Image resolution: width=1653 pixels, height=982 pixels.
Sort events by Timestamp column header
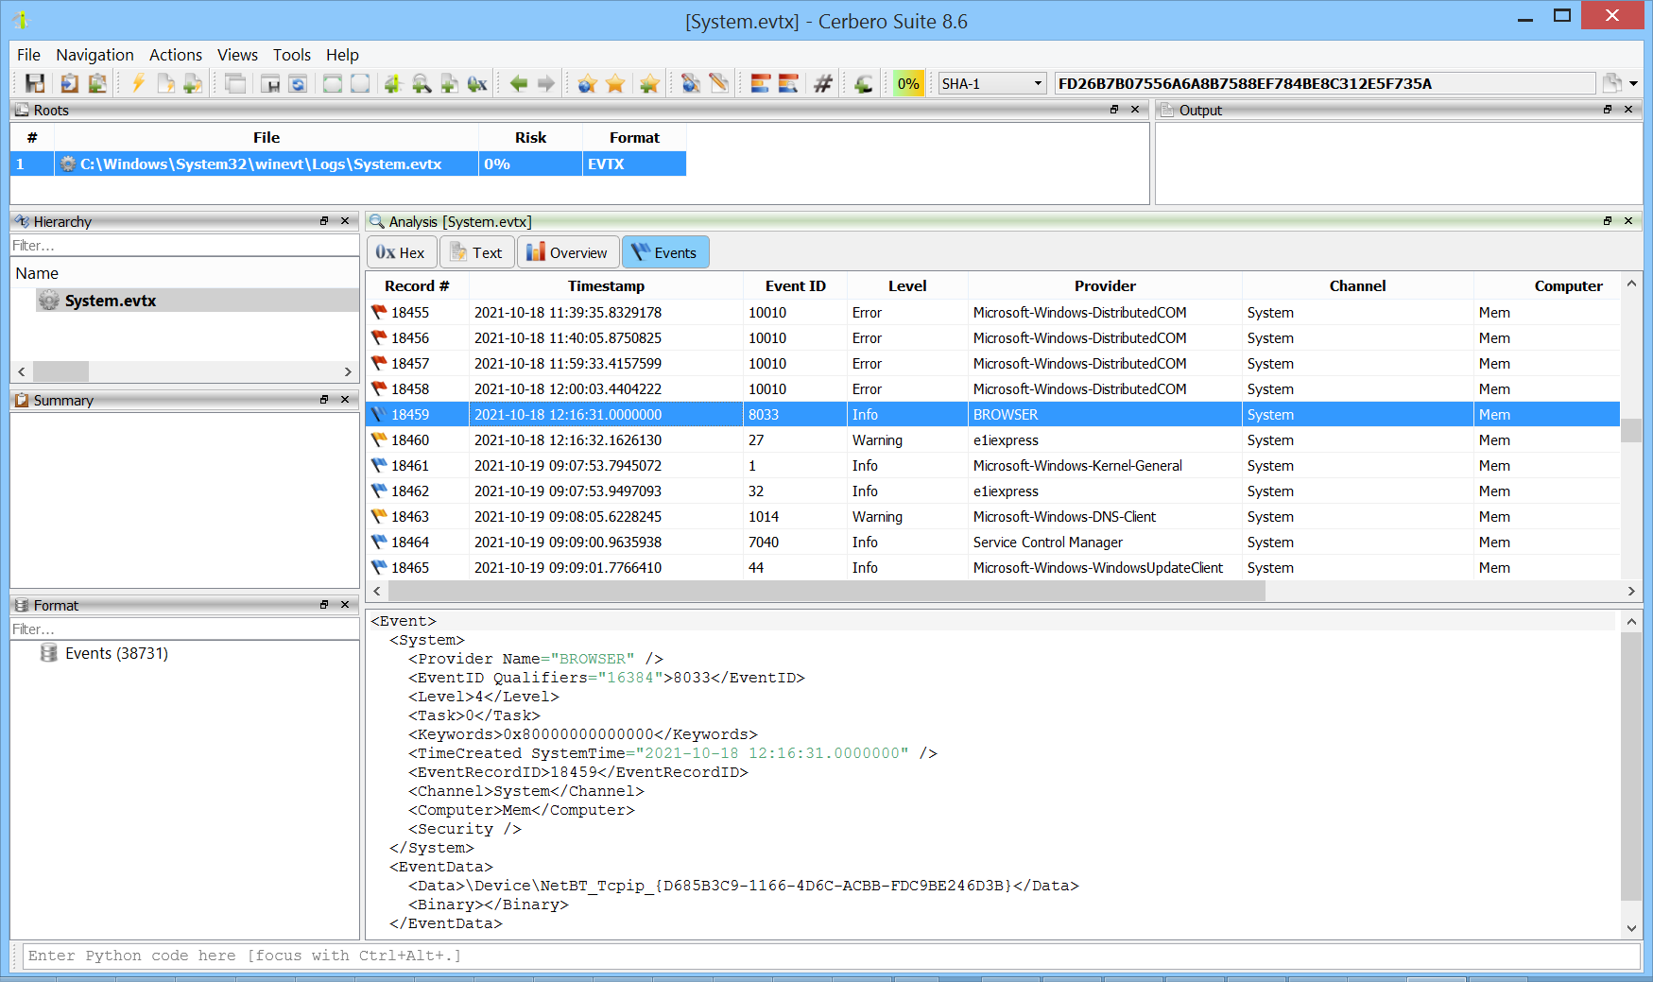click(x=606, y=285)
